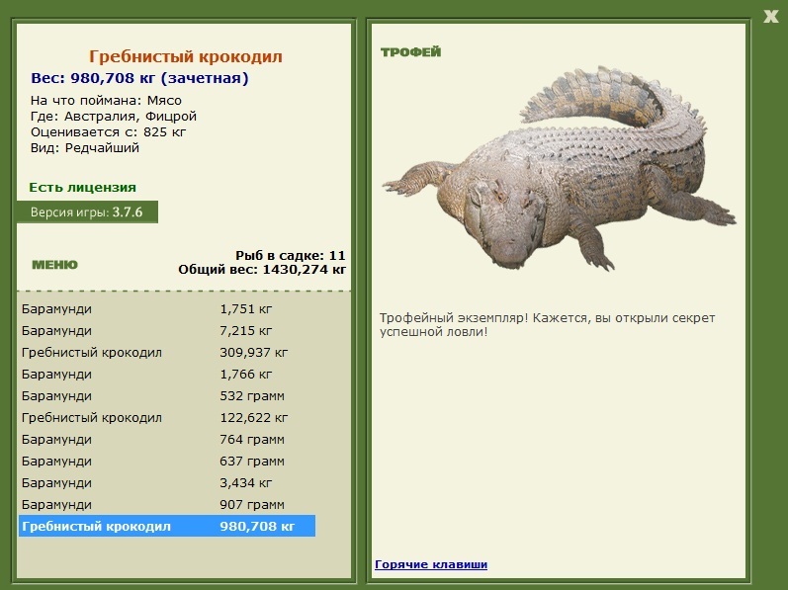Viewport: 788px width, 590px height.
Task: Select the Баррамунди 7,215 кг row
Action: tap(167, 331)
